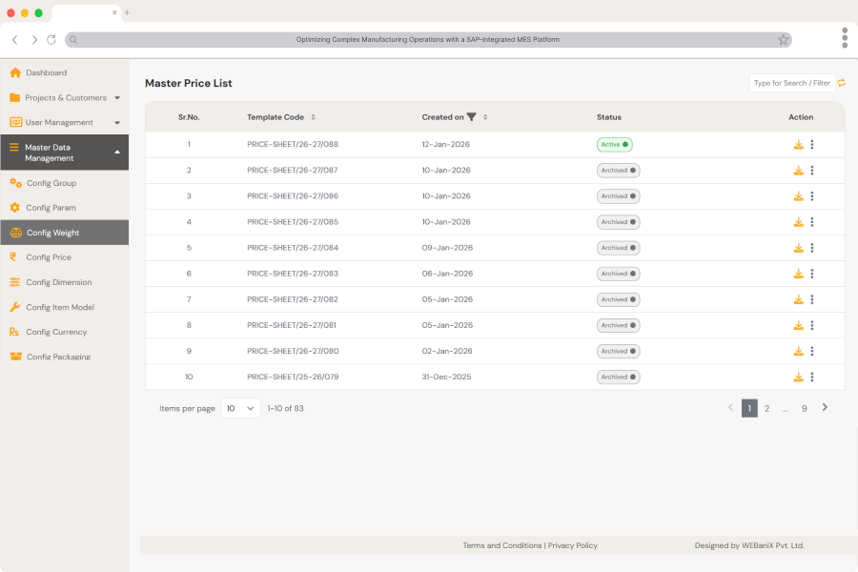The height and width of the screenshot is (572, 858).
Task: Reload the page in browser toolbar
Action: click(51, 40)
